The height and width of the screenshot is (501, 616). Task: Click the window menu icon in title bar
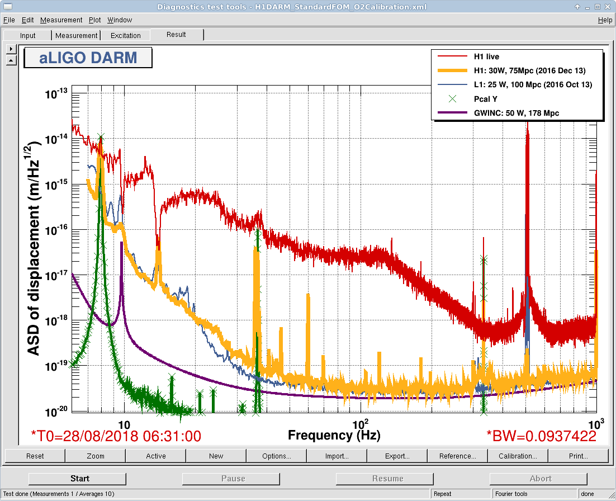tap(7, 7)
